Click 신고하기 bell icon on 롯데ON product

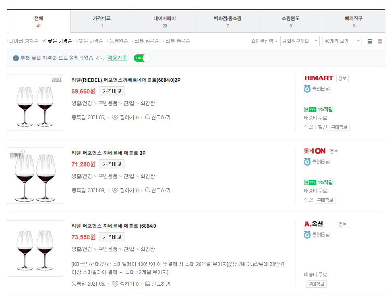click(x=147, y=190)
